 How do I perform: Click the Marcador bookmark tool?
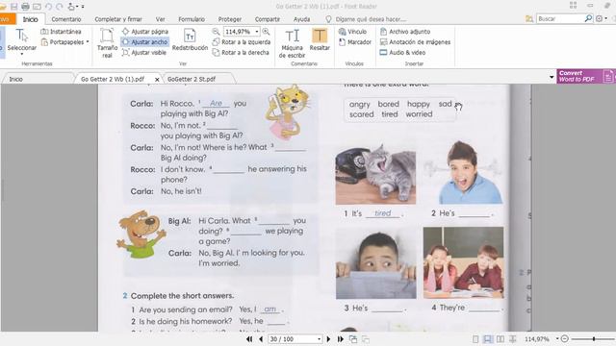coord(355,42)
